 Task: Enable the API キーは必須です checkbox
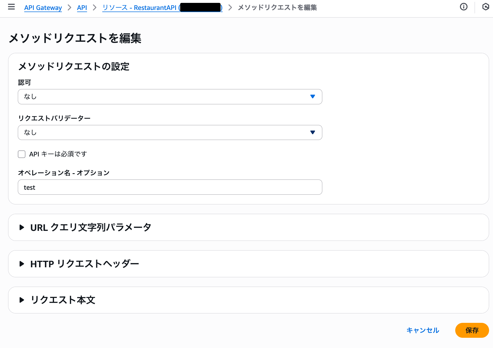coord(22,154)
